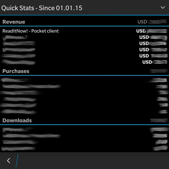Click the USD amount for ReadItNow!
The height and width of the screenshot is (169, 169).
152,31
